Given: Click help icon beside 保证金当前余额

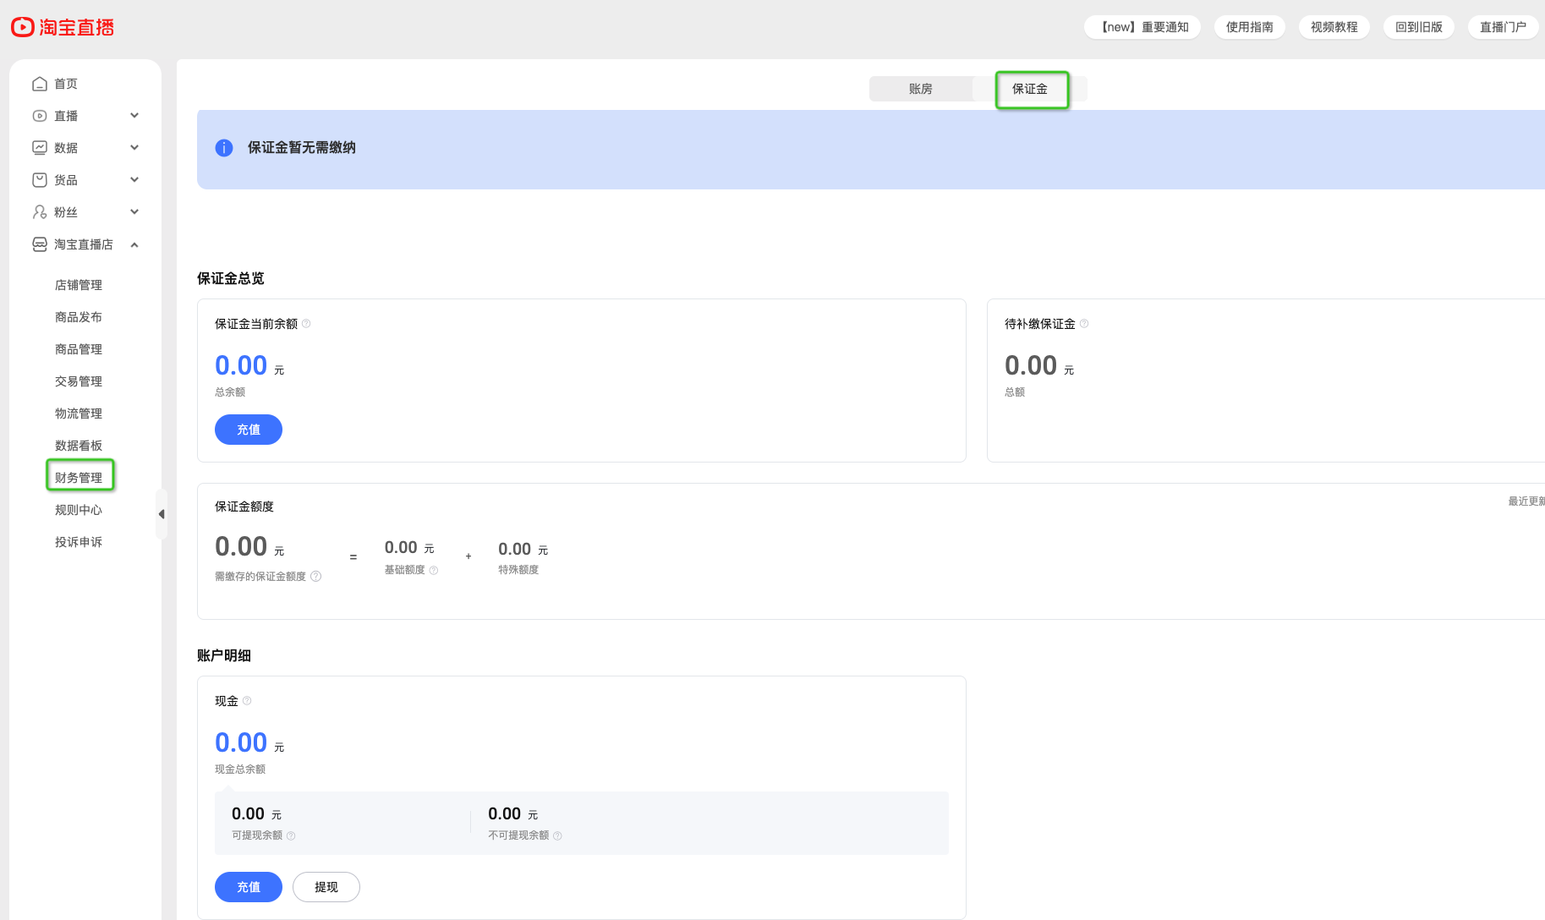Looking at the screenshot, I should [x=306, y=324].
